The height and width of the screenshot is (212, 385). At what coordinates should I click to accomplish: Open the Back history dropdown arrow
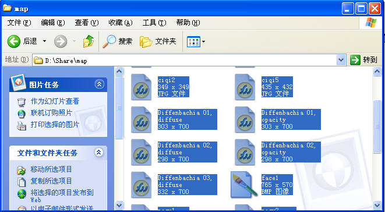point(44,41)
